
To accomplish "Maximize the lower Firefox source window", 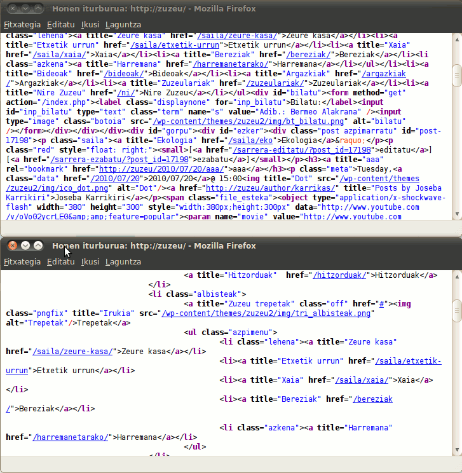I will (38, 245).
